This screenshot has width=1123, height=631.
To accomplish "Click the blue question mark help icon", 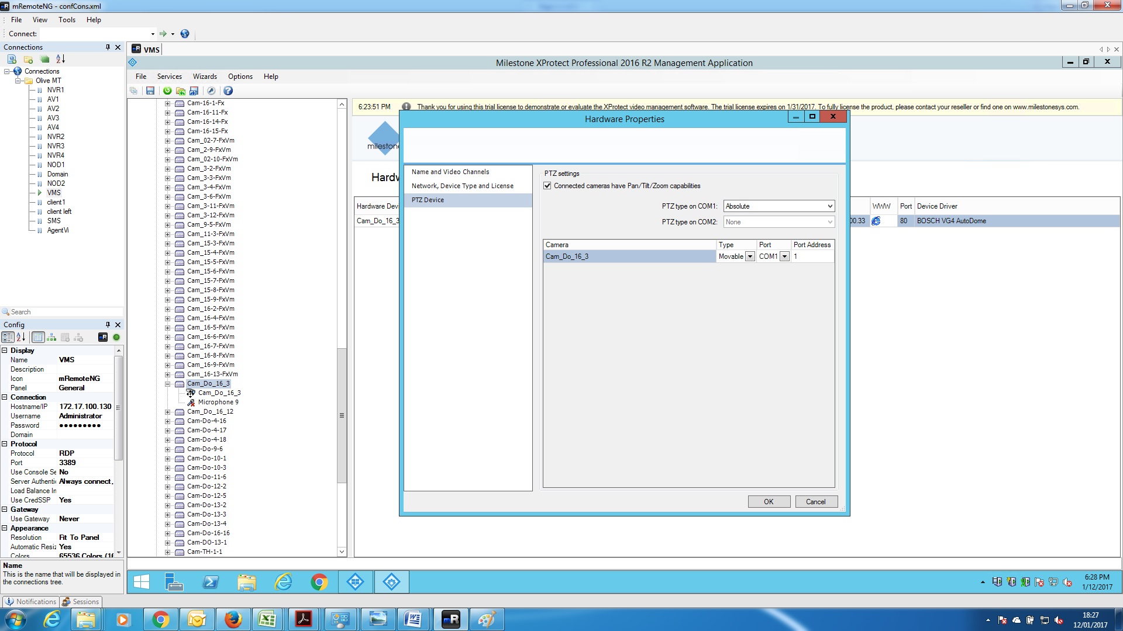I will tap(228, 91).
